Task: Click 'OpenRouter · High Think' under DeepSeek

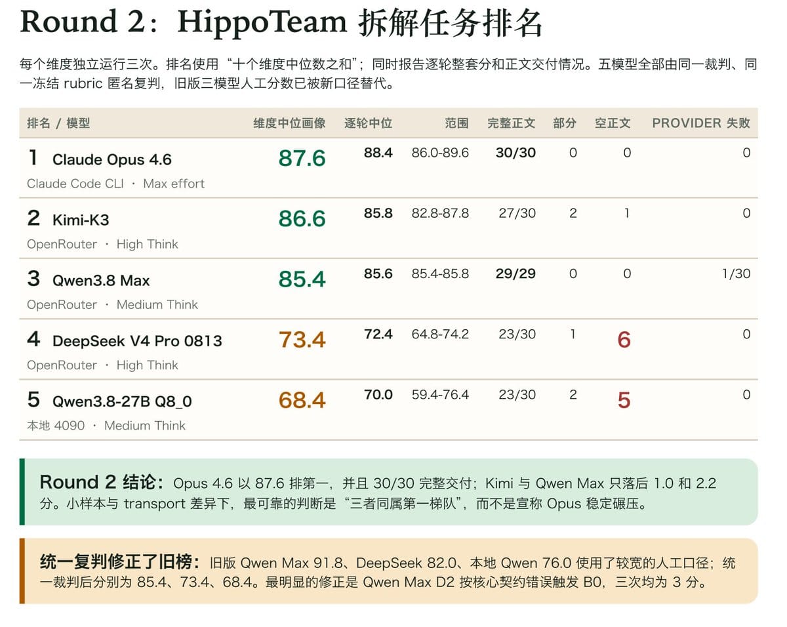Action: tap(102, 365)
